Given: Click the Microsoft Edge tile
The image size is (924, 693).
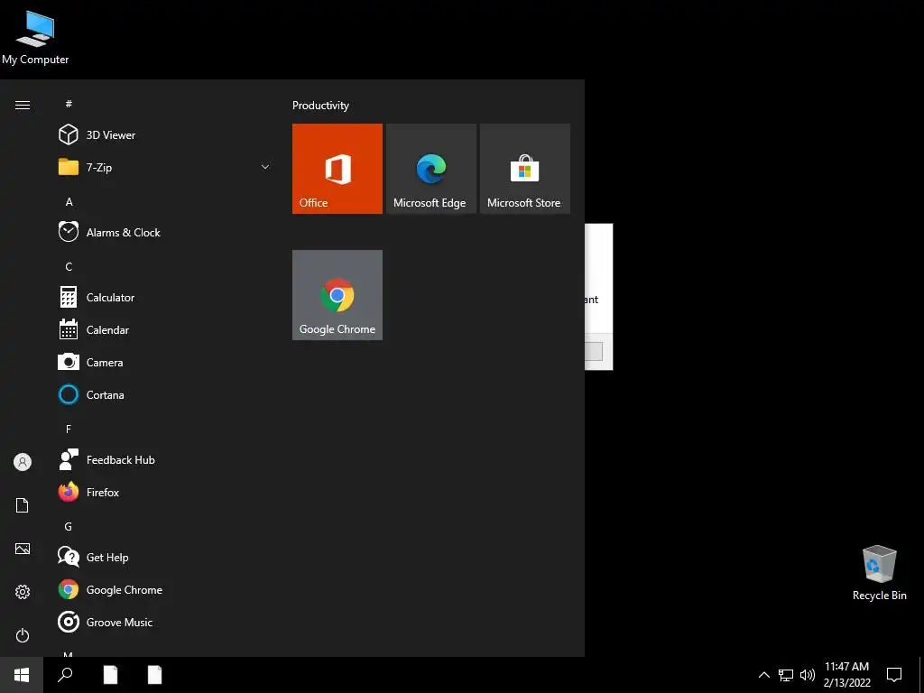Looking at the screenshot, I should tap(431, 169).
